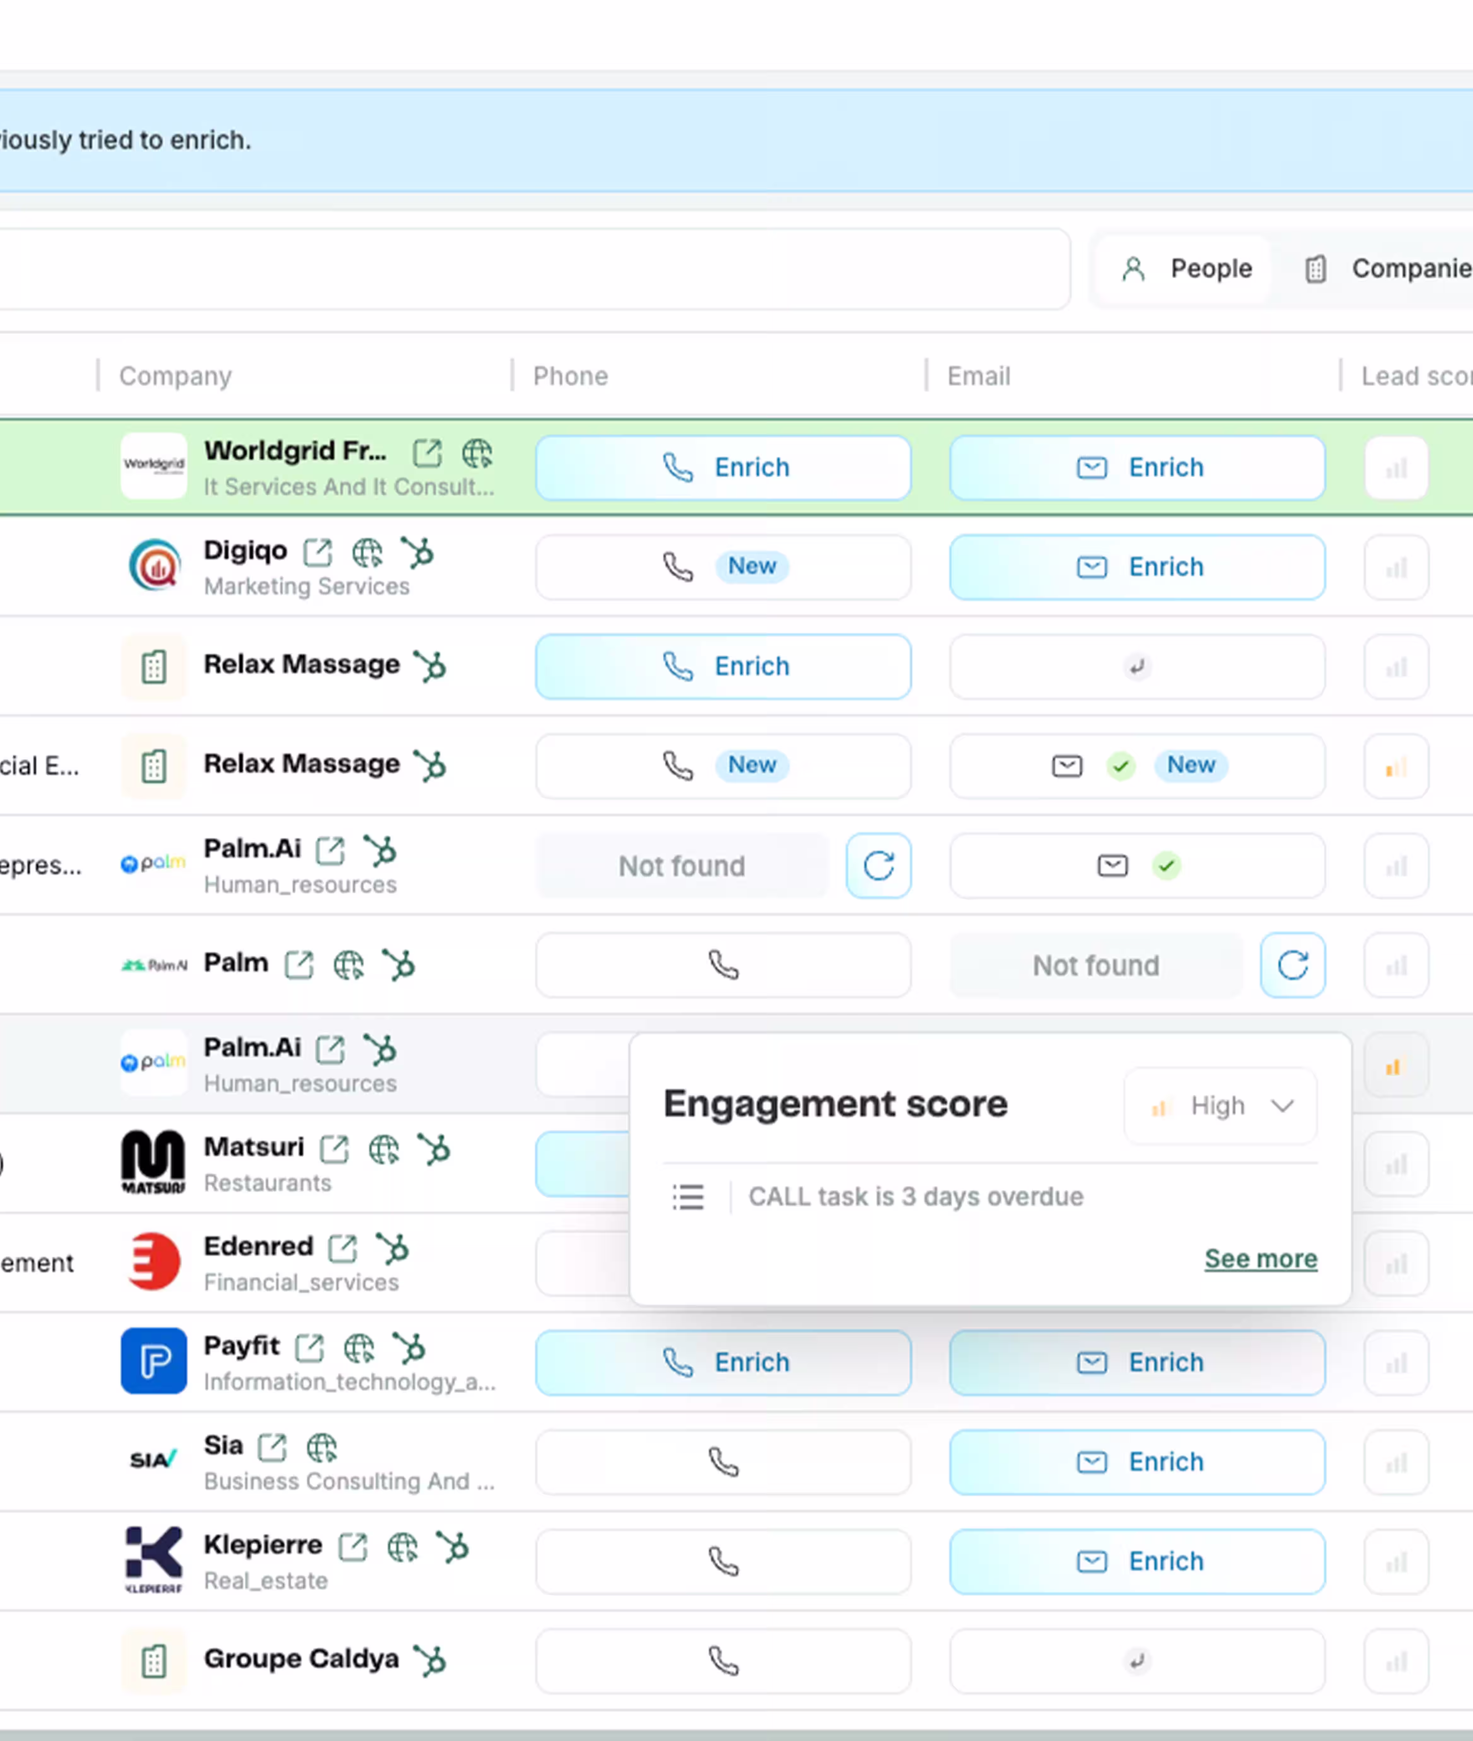Click Digiqo website globe icon
Image resolution: width=1473 pixels, height=1741 pixels.
(x=367, y=553)
